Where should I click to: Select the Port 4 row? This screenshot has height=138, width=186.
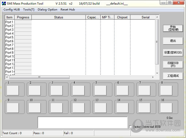[x=80, y=33]
